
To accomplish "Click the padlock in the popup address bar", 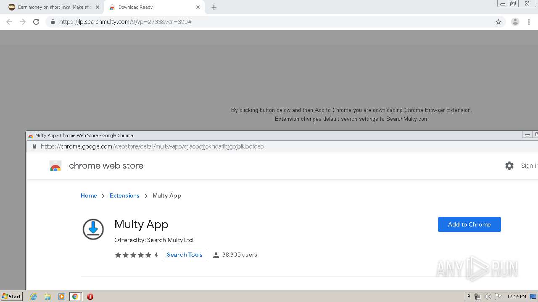I will coord(34,146).
